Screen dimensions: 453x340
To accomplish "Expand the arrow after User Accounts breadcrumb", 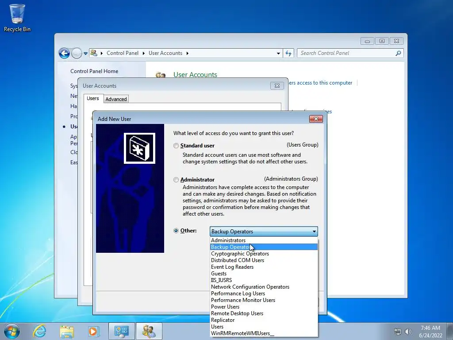I will [x=188, y=54].
